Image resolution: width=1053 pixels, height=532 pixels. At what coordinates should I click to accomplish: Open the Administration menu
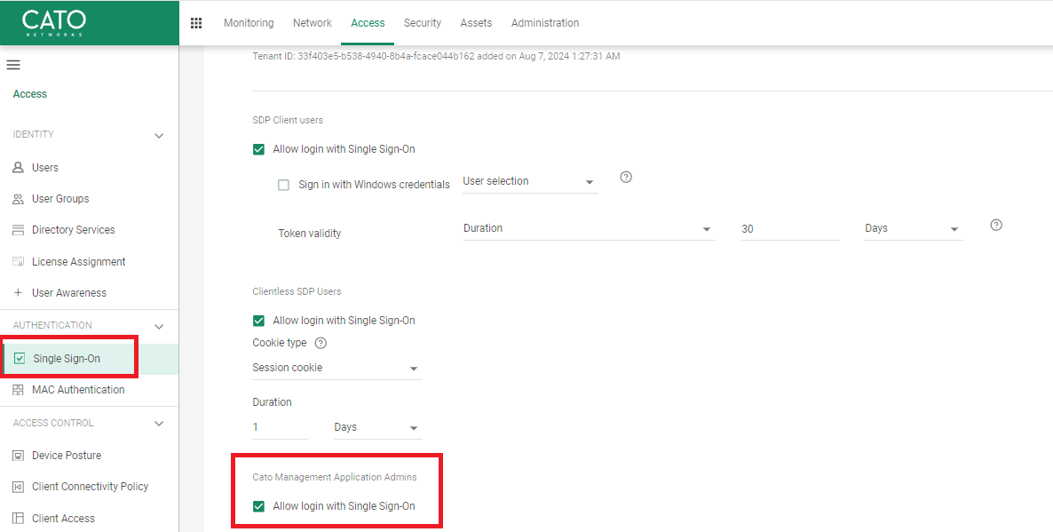[x=545, y=22]
